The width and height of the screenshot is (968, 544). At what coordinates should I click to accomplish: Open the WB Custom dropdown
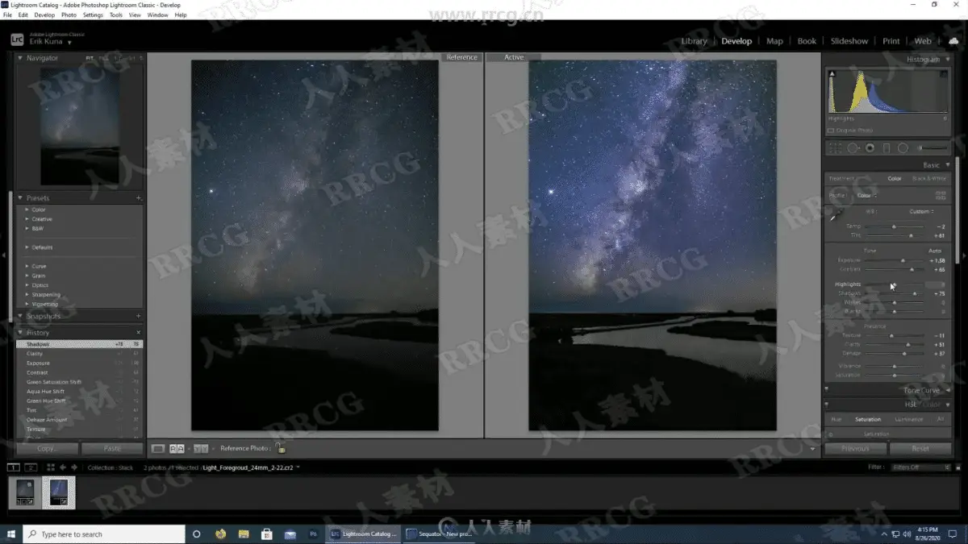click(921, 211)
